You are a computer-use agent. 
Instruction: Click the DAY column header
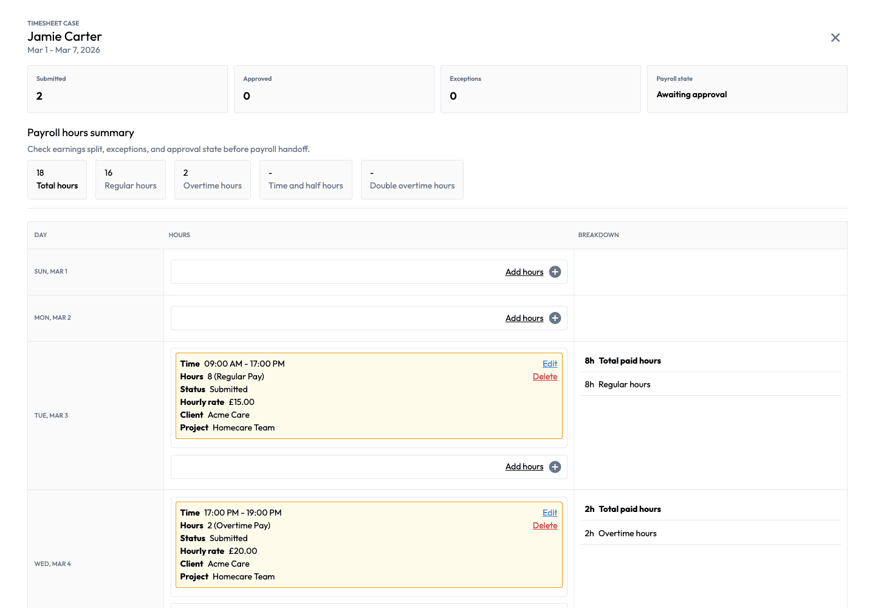(41, 235)
